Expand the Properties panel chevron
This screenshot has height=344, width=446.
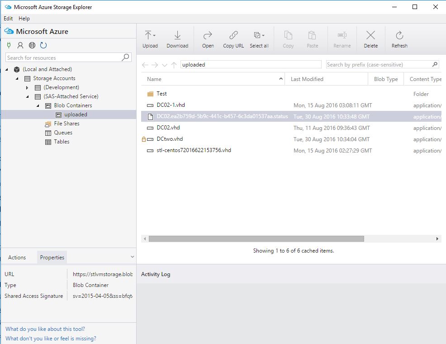(x=133, y=257)
